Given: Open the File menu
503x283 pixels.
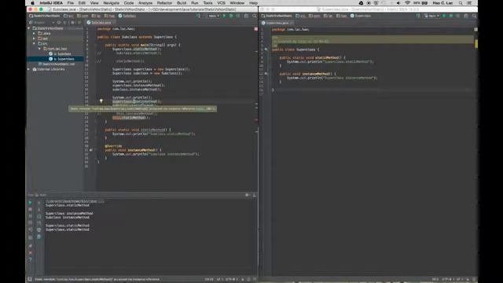Looking at the screenshot, I should [x=70, y=3].
